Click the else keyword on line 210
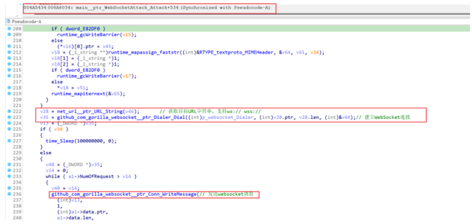Image resolution: width=472 pixels, height=224 pixels. click(x=57, y=40)
